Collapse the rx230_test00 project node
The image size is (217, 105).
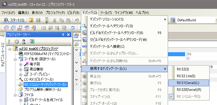[10, 49]
